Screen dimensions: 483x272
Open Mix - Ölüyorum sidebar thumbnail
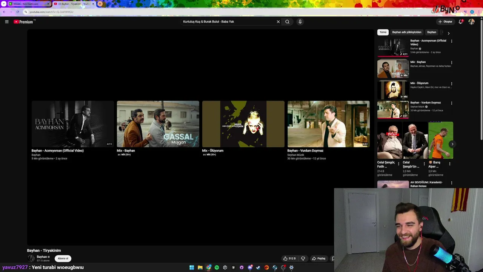point(393,90)
